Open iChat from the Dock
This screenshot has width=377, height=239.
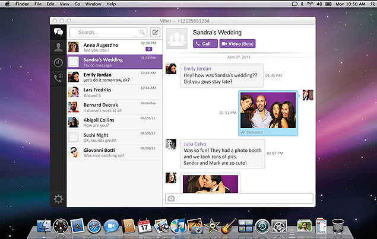click(x=111, y=227)
